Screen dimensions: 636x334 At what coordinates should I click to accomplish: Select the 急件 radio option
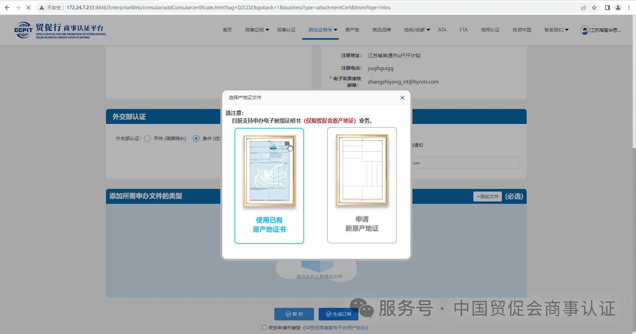click(196, 139)
